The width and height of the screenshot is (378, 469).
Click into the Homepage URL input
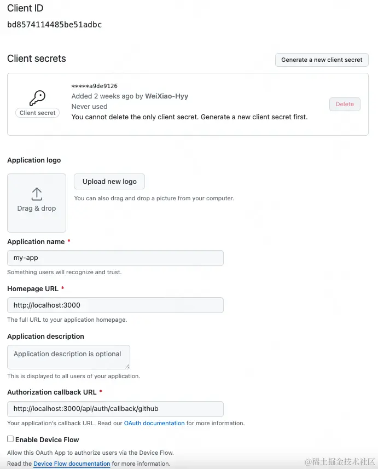tap(115, 305)
